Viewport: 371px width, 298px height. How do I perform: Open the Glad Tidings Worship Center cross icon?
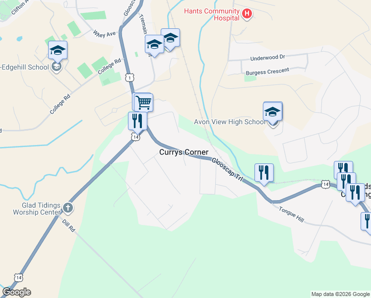68,208
